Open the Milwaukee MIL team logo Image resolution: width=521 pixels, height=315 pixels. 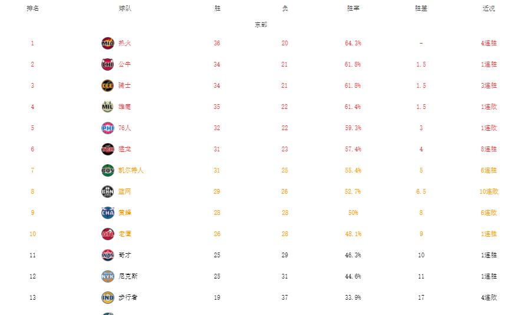(x=108, y=107)
